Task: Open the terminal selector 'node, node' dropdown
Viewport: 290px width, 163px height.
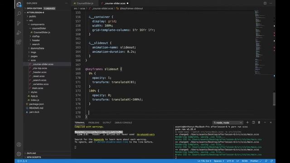Action: click(x=228, y=123)
